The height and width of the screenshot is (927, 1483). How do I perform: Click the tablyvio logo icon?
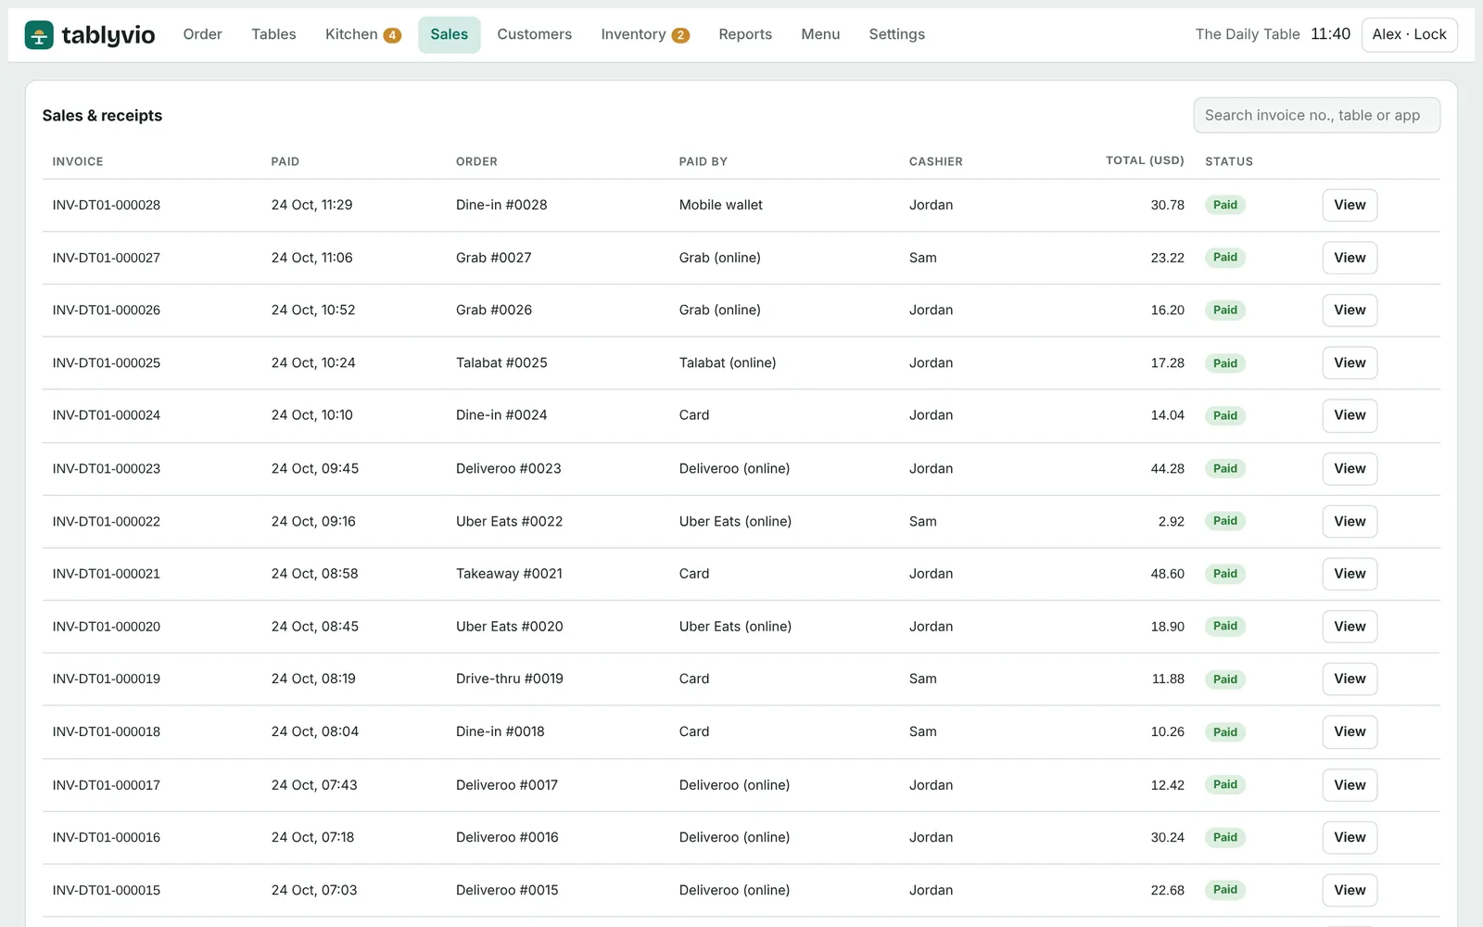(x=39, y=35)
